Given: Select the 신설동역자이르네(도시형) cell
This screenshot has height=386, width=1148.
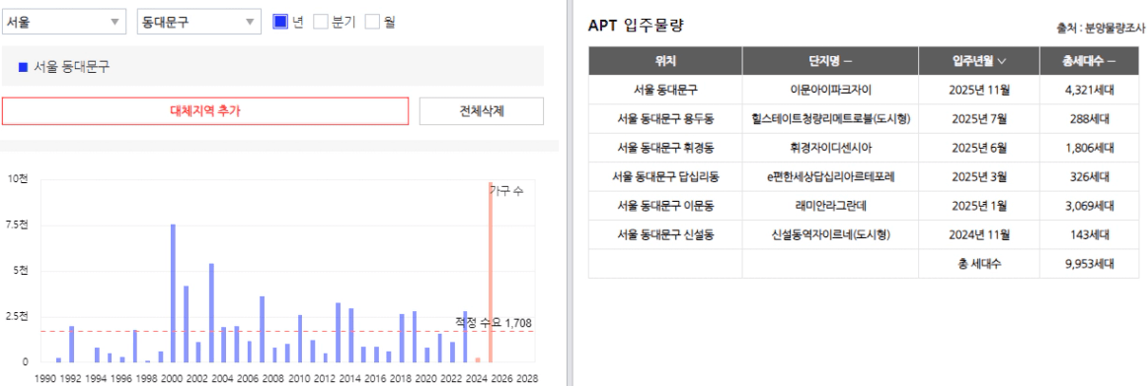Looking at the screenshot, I should coord(830,235).
